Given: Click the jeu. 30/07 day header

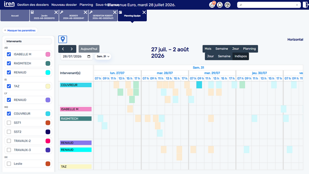Looking at the screenshot, I should click(259, 73).
